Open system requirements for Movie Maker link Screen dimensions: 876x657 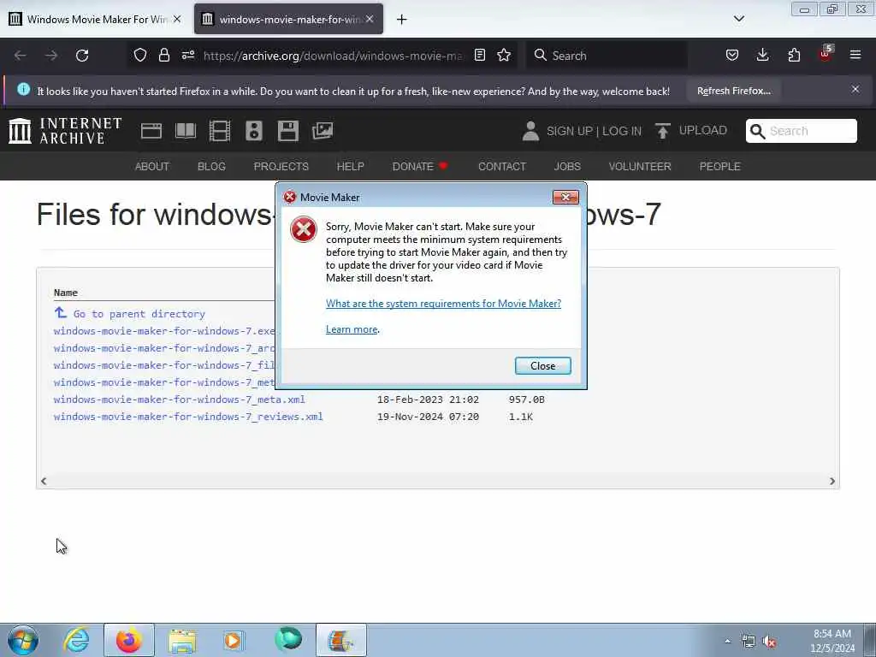[443, 304]
